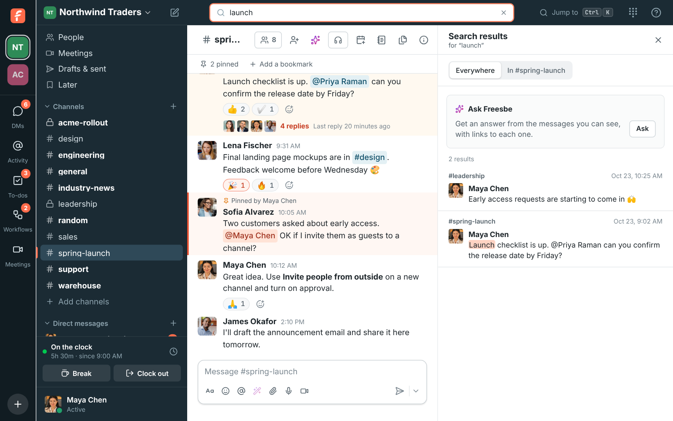Screen dimensions: 673x421
Task: Start a huddle with the headphones icon
Action: click(338, 40)
